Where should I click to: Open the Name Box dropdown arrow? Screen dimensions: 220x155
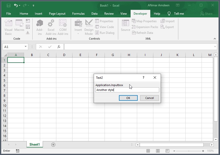(x=26, y=47)
